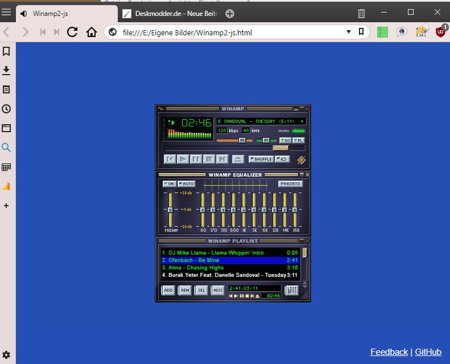Click Winamp's previous track button

click(x=170, y=159)
